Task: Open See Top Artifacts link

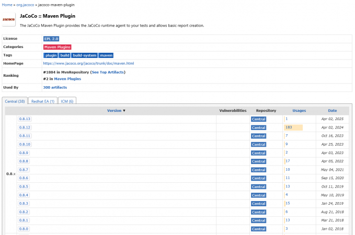Action: point(108,72)
